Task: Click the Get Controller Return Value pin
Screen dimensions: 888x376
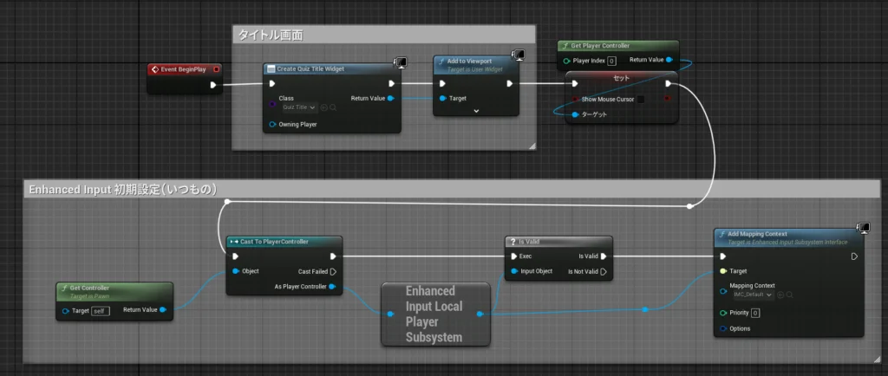Action: 163,309
